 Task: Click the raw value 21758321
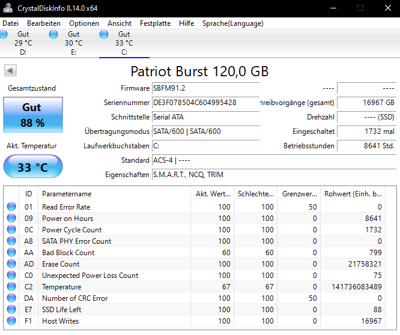(x=365, y=264)
